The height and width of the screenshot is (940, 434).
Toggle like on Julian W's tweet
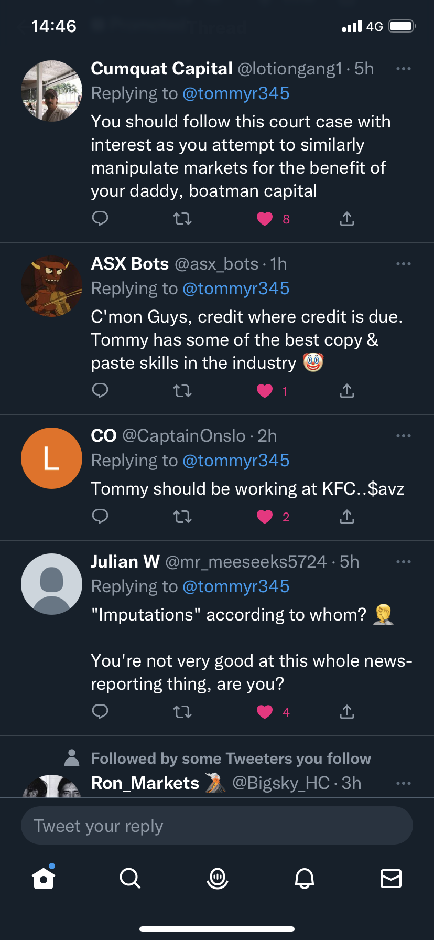[265, 712]
